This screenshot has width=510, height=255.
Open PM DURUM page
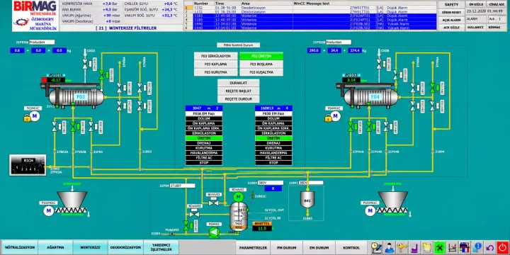(x=286, y=248)
